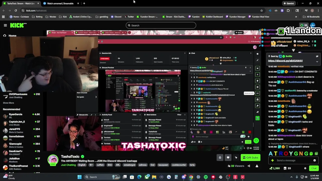The height and width of the screenshot is (181, 322).
Task: Click the cookiecounter stream tag
Action: point(179,165)
